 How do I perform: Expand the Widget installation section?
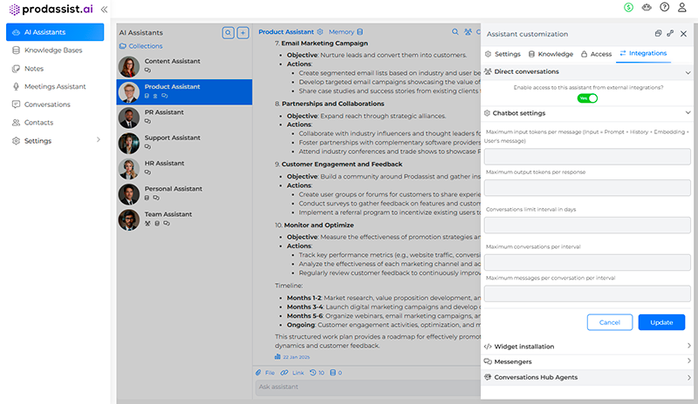point(585,346)
